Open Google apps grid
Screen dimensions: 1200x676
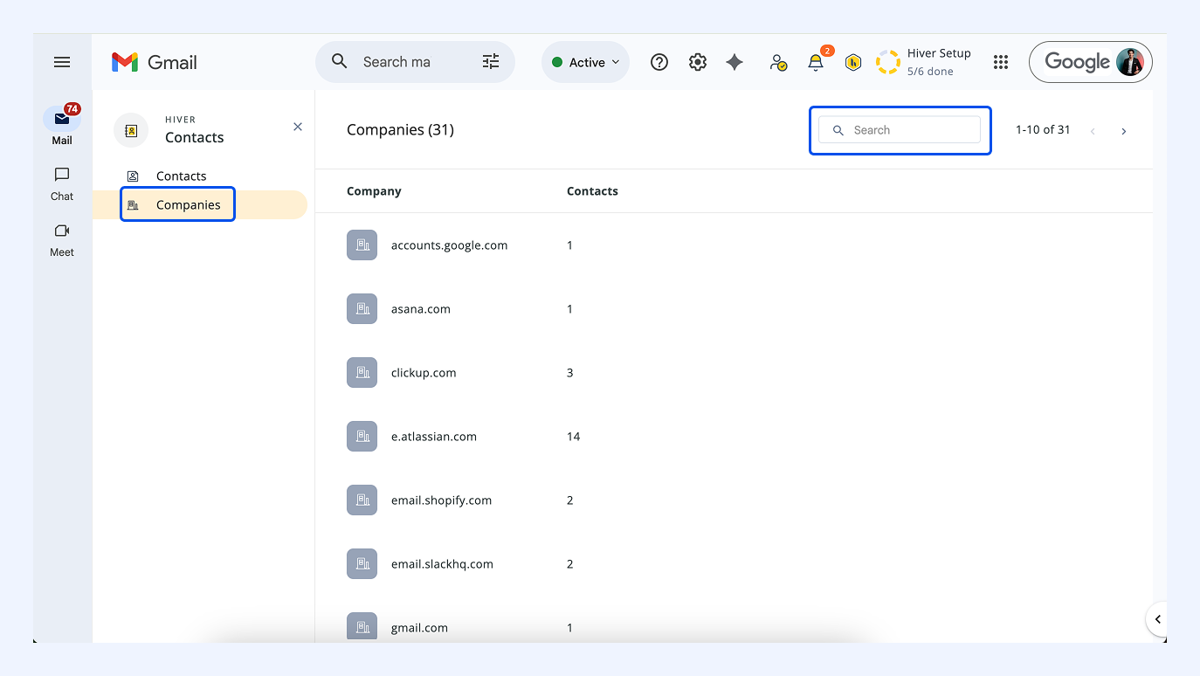1001,62
